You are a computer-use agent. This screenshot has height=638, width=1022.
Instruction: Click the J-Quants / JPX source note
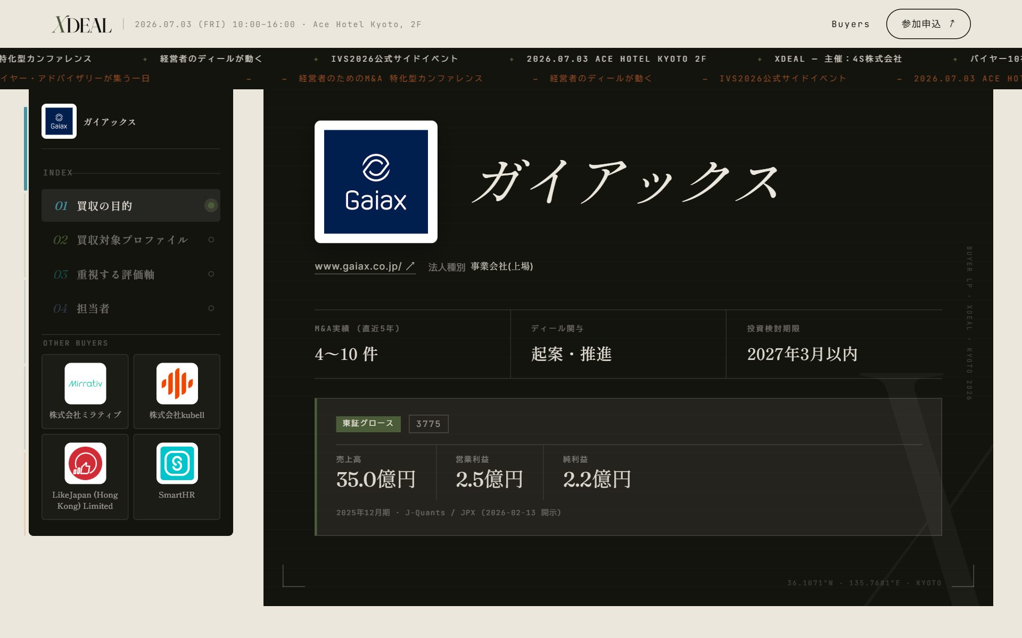point(449,513)
